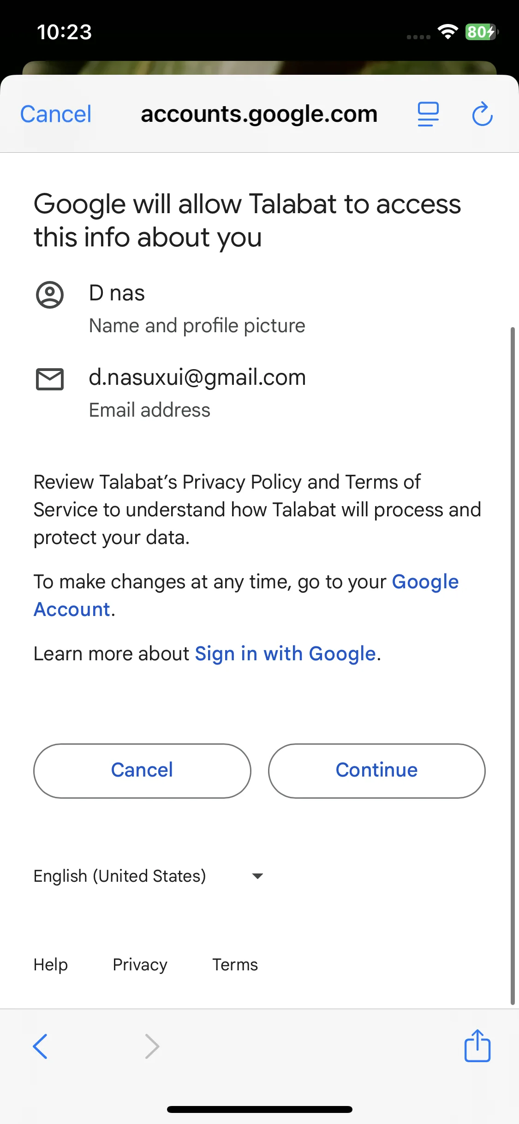This screenshot has width=519, height=1124.
Task: Open the Privacy footer link
Action: (x=140, y=965)
